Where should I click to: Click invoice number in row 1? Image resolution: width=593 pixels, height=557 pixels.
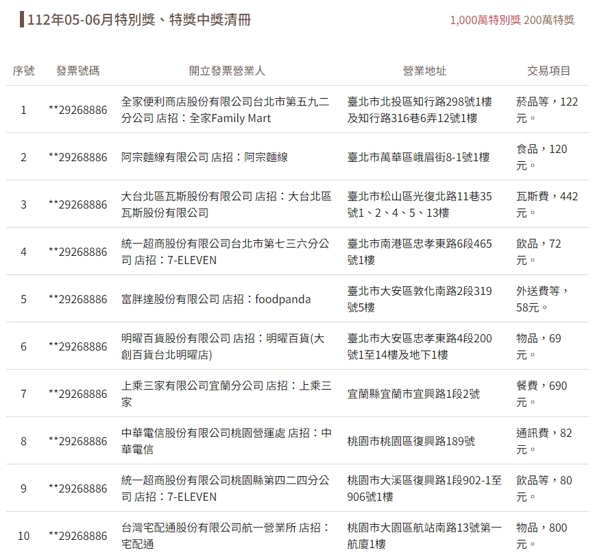tap(78, 110)
